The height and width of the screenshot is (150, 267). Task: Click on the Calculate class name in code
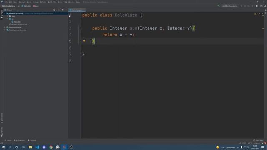coord(126,15)
